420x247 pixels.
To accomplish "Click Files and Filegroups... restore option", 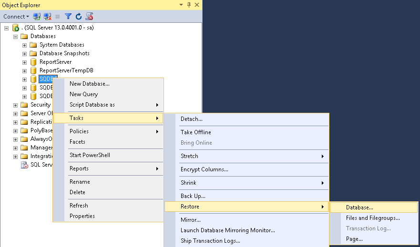I will click(372, 218).
